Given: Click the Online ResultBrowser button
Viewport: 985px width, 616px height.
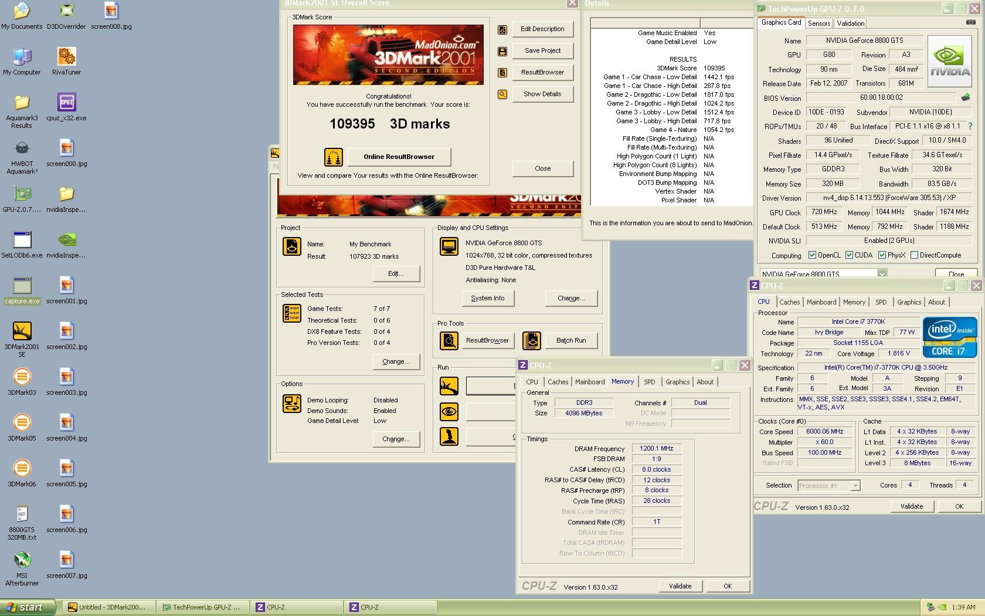Looking at the screenshot, I should coord(399,157).
